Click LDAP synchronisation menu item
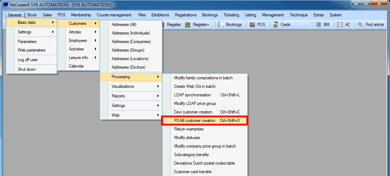The height and width of the screenshot is (176, 390). click(192, 95)
